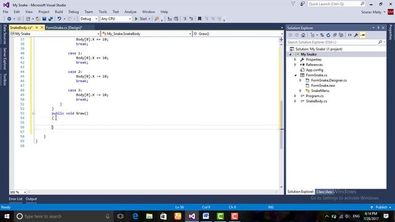Select FormSnake.resx file
This screenshot has width=395, height=222.
323,86
